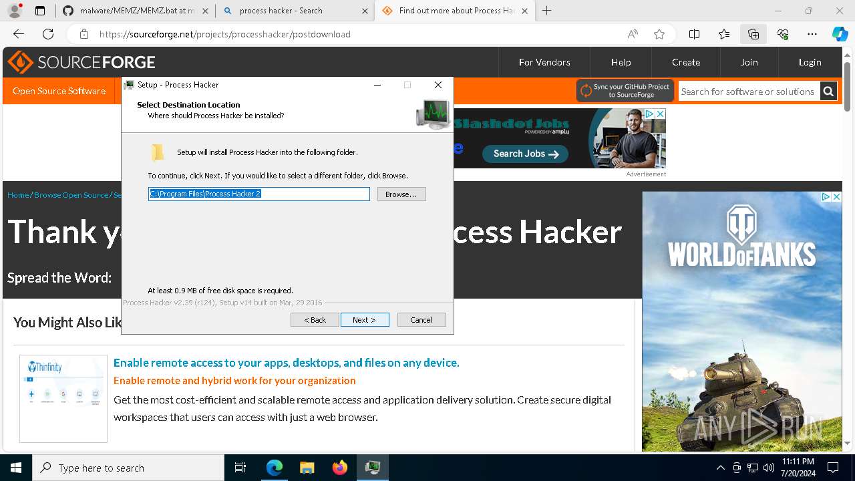Screen dimensions: 855x481
Task: Click Next > in the setup wizard
Action: tap(365, 320)
